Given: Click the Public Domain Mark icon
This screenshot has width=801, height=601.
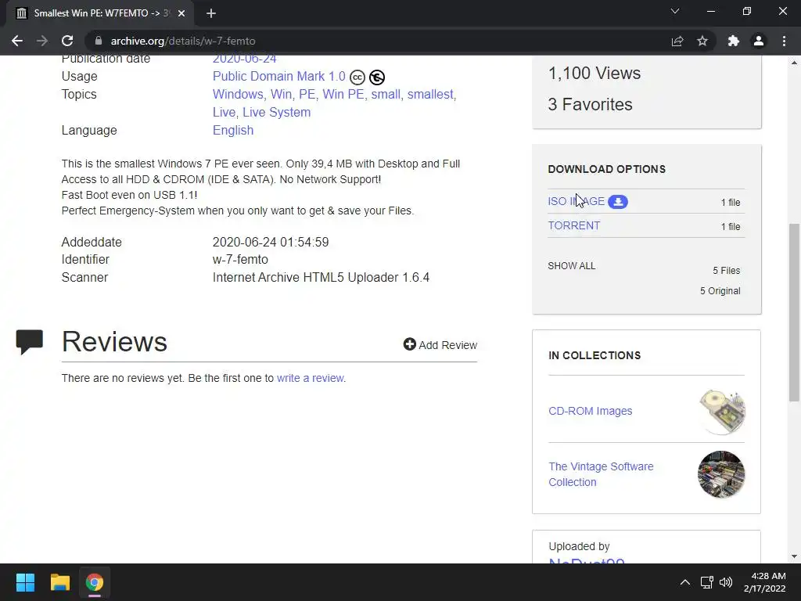Looking at the screenshot, I should click(x=377, y=77).
